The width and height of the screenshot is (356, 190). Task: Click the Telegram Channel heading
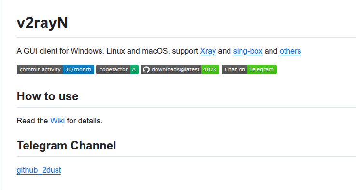67,145
